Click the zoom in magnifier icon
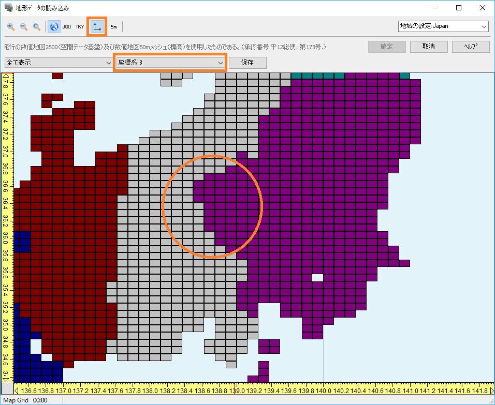 [11, 27]
